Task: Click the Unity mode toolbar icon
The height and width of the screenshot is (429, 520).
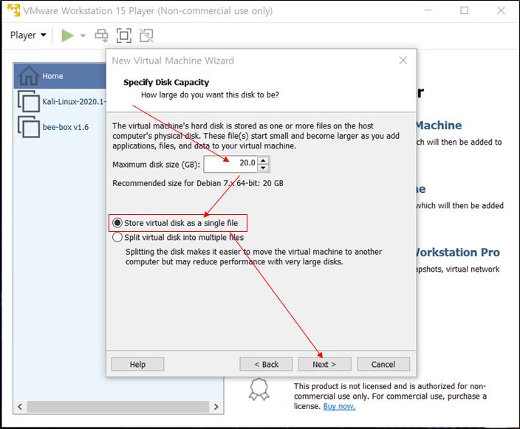Action: click(146, 35)
